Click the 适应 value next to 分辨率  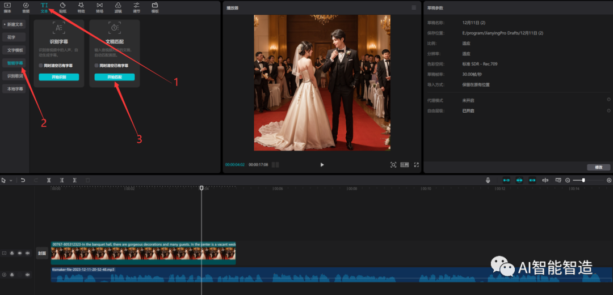click(466, 54)
